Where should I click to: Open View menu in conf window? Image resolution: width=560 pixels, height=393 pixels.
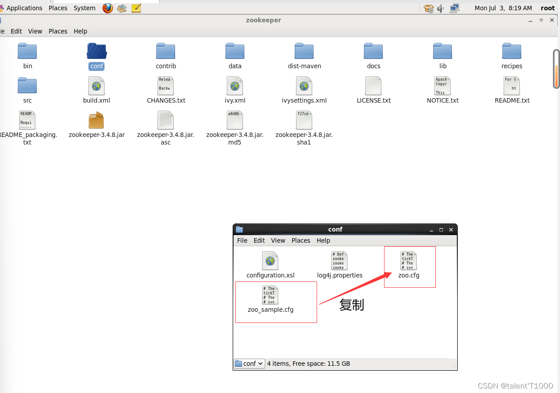pos(278,240)
